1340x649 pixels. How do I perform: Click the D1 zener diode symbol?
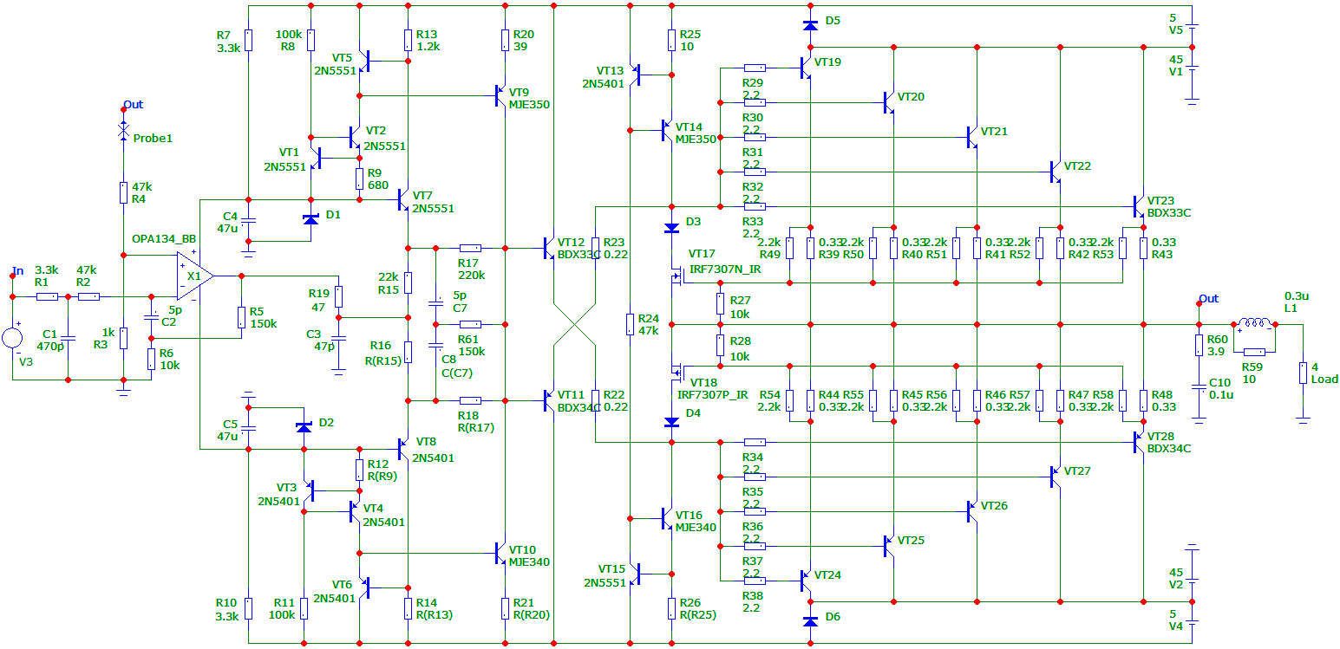pos(310,220)
